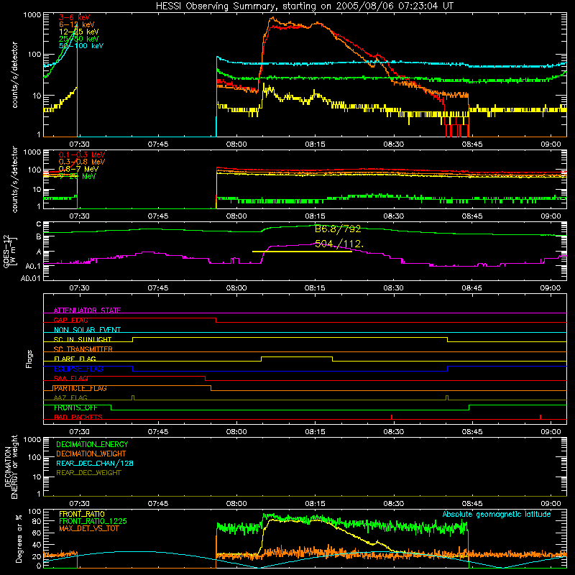575x575 pixels.
Task: Select the cyan 50-100 keV legend label
Action: coord(81,45)
